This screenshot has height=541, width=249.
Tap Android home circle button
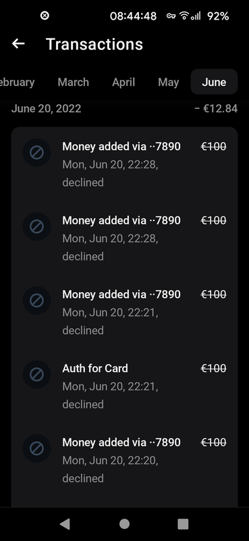coord(124,523)
